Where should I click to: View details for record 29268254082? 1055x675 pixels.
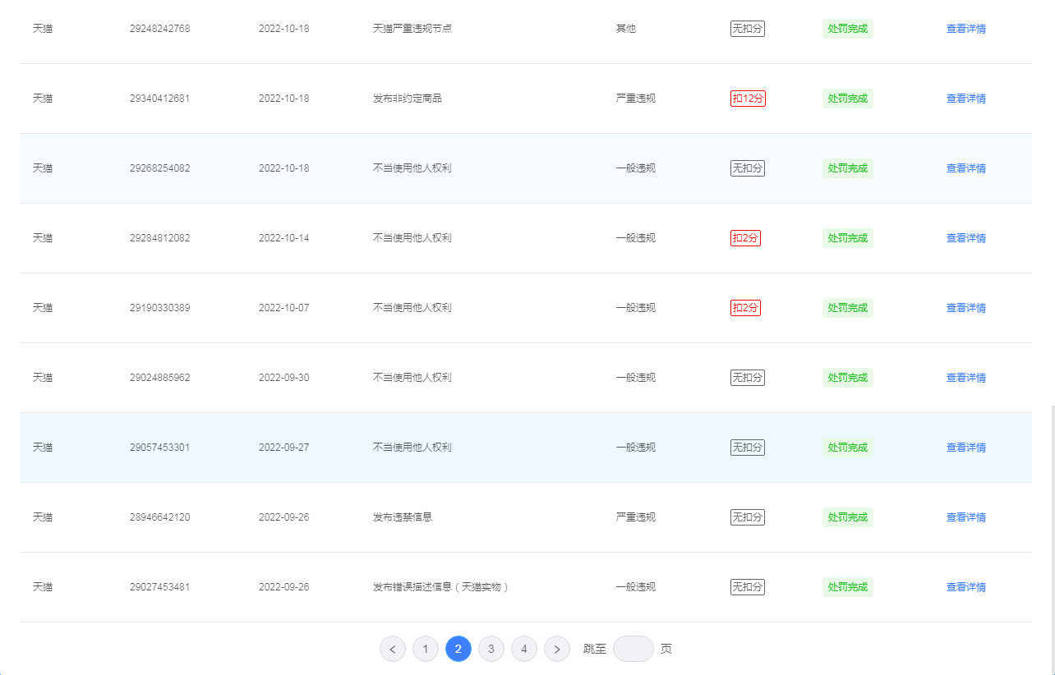(965, 168)
